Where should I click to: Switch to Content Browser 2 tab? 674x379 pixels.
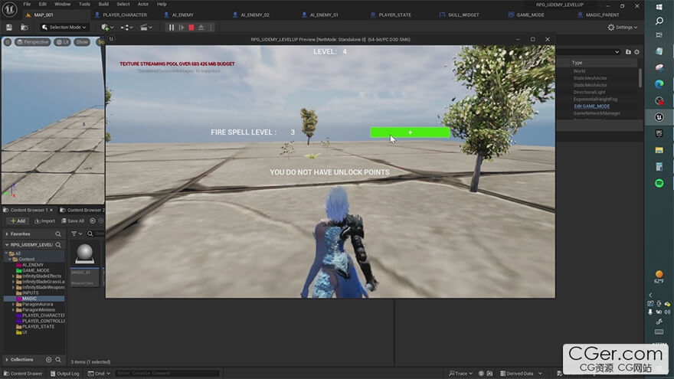pos(82,210)
